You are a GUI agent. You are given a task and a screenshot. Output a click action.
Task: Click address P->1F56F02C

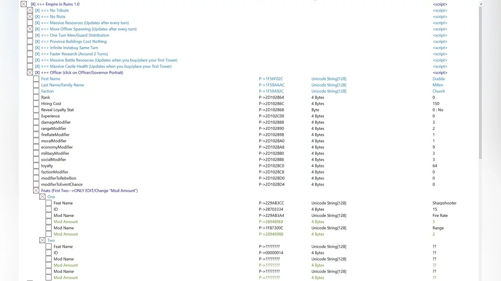coord(271,79)
